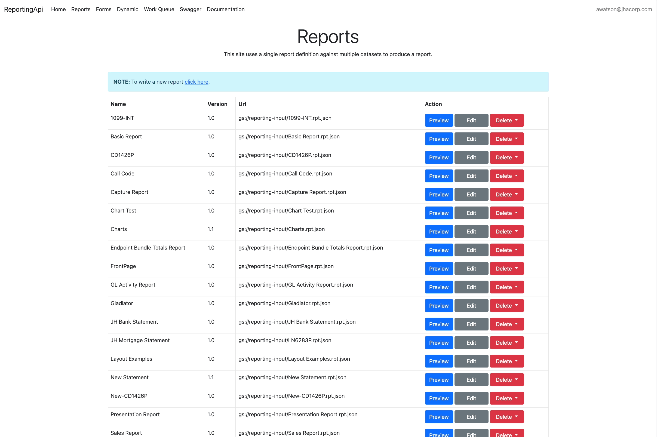Open Delete dropdown for Gladiator report
Image resolution: width=657 pixels, height=437 pixels.
[x=506, y=306]
